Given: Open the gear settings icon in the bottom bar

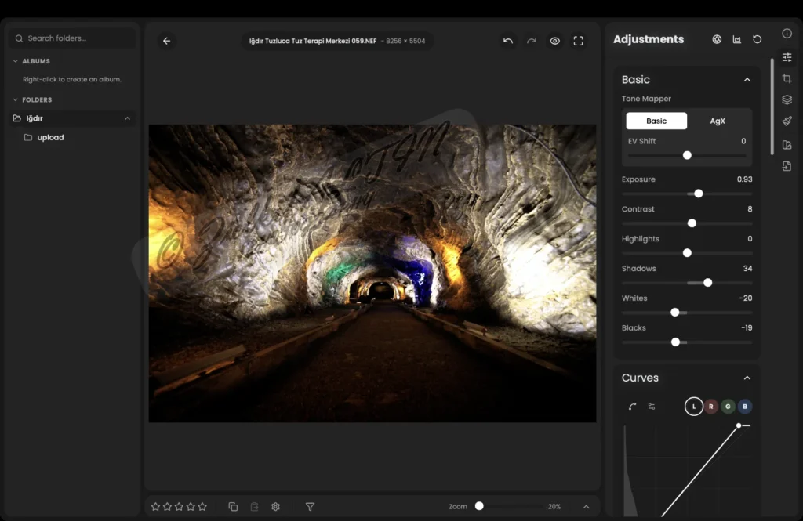Looking at the screenshot, I should pos(275,507).
